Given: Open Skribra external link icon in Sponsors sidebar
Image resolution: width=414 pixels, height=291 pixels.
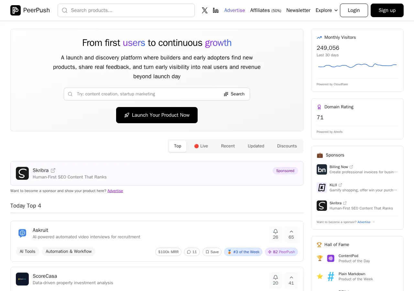Looking at the screenshot, I should click(x=345, y=203).
